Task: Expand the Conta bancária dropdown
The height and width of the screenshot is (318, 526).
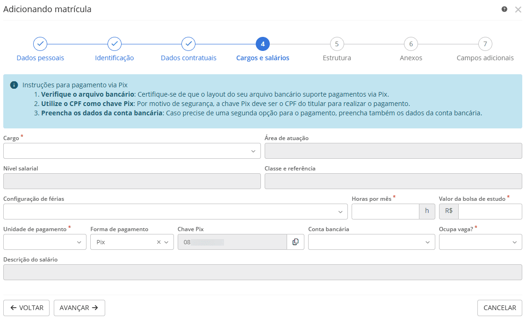Action: click(x=372, y=242)
